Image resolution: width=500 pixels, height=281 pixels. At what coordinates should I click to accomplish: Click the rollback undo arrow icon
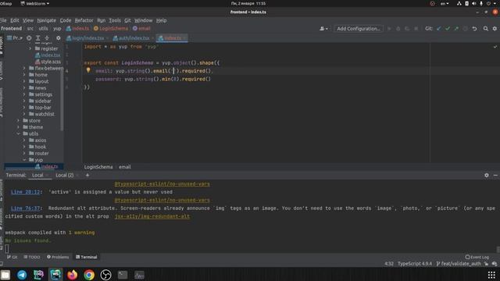click(474, 29)
